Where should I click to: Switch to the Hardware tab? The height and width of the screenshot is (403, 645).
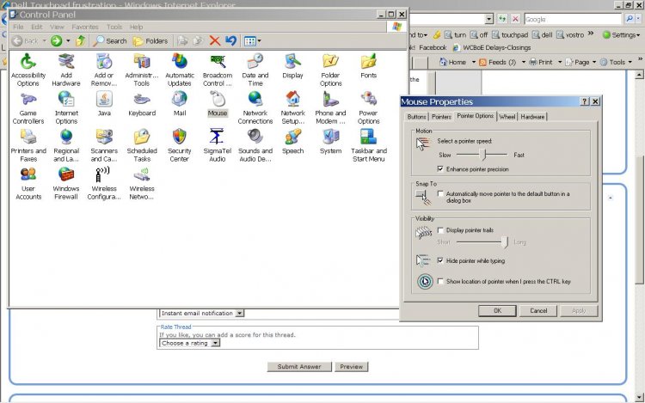tap(532, 117)
